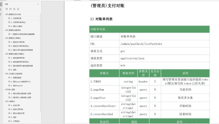Click the 接口描述 label cell
219x124 pixels.
point(104,37)
